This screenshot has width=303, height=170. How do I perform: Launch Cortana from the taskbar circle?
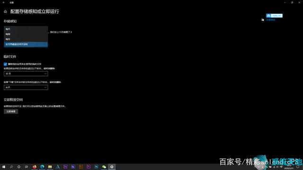19,167
